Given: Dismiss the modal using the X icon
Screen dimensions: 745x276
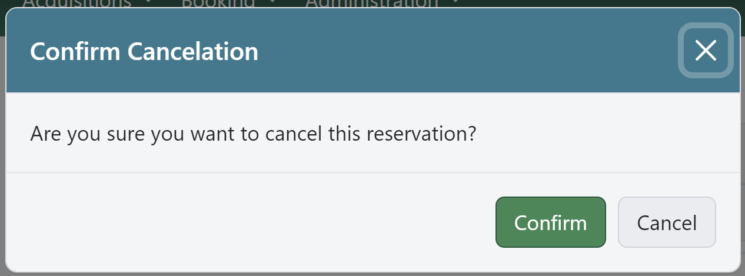Looking at the screenshot, I should pyautogui.click(x=706, y=51).
